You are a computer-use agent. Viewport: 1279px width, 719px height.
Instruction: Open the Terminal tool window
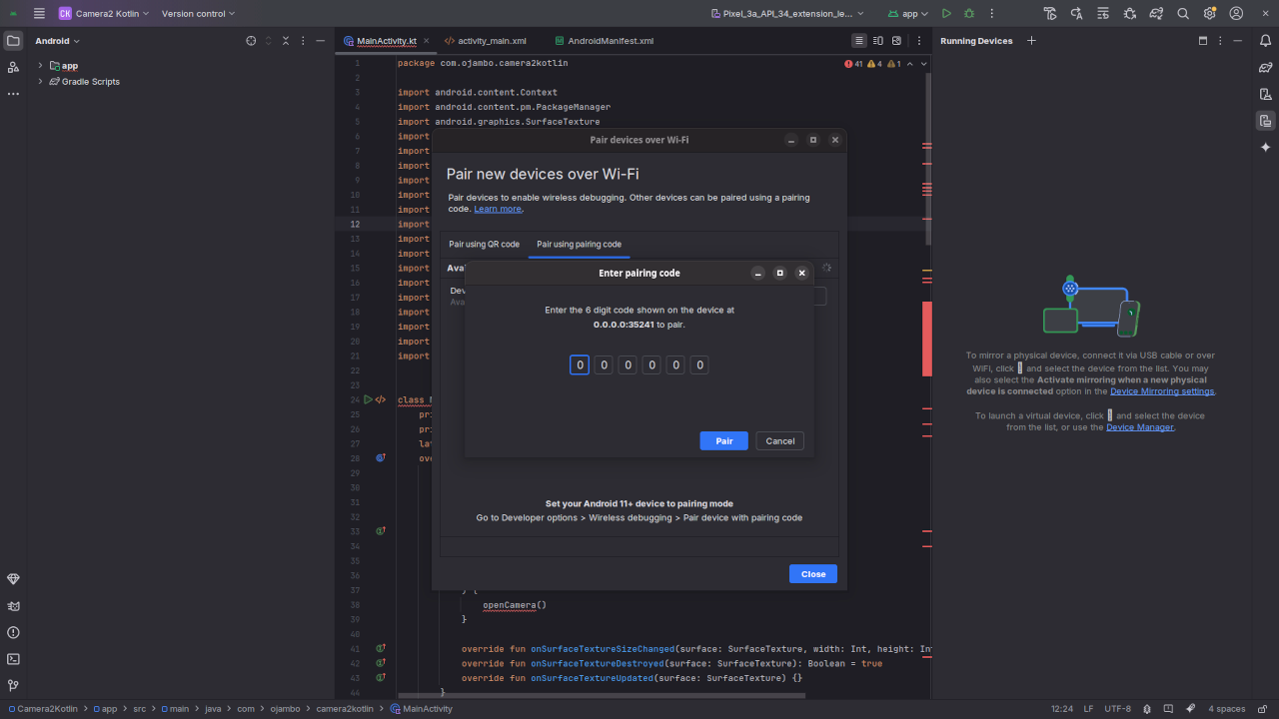coord(13,659)
